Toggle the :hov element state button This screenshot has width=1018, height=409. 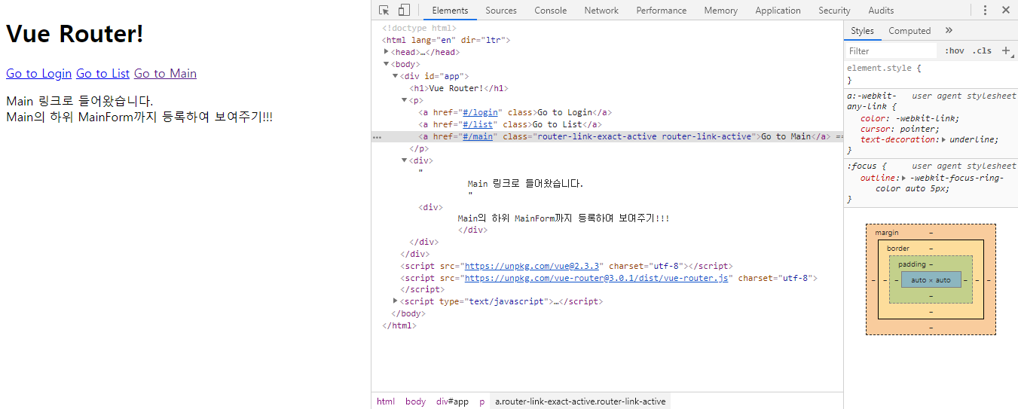click(x=954, y=51)
